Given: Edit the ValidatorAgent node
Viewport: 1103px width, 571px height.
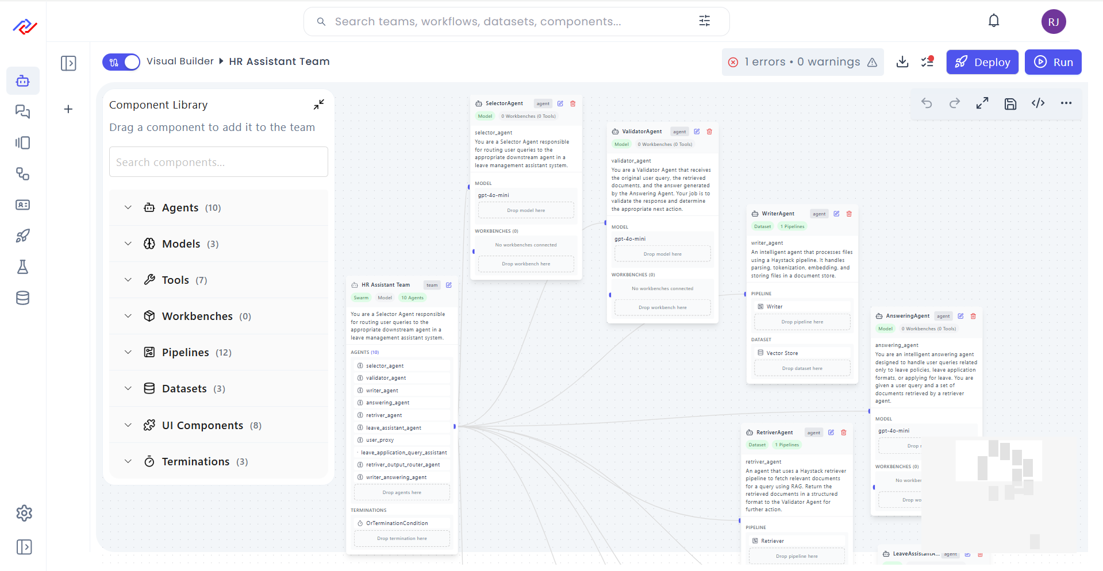Looking at the screenshot, I should coord(697,132).
